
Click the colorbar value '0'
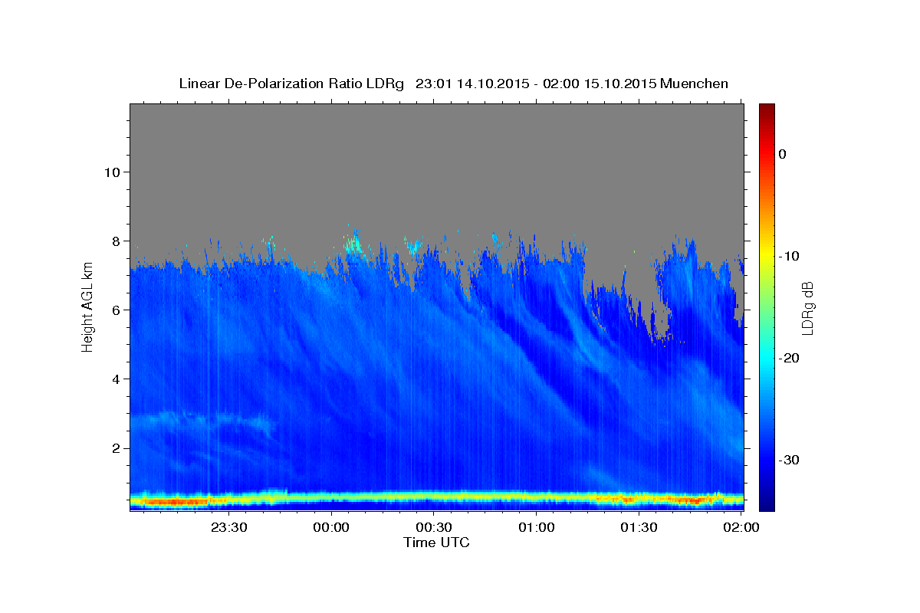pyautogui.click(x=782, y=154)
